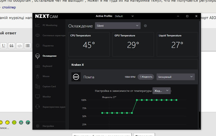Open the Silent cooling mode dropdown
This screenshot has height=136, width=216.
point(118,26)
